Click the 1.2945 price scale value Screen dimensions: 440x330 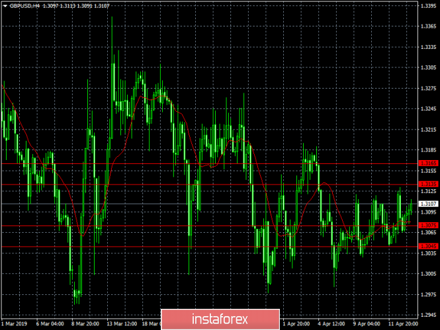[x=429, y=315]
